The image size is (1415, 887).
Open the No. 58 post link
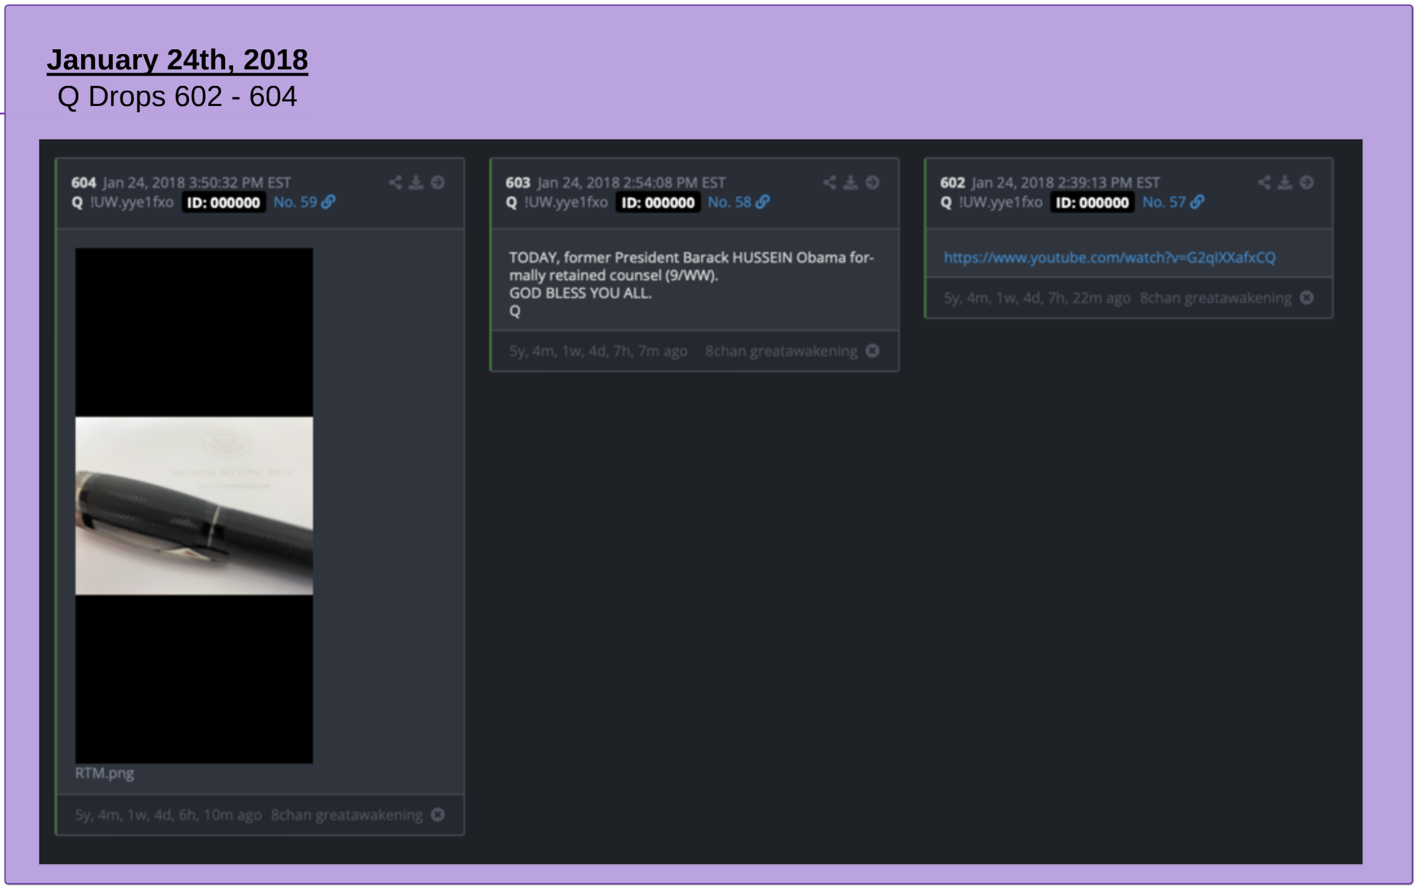coord(739,202)
